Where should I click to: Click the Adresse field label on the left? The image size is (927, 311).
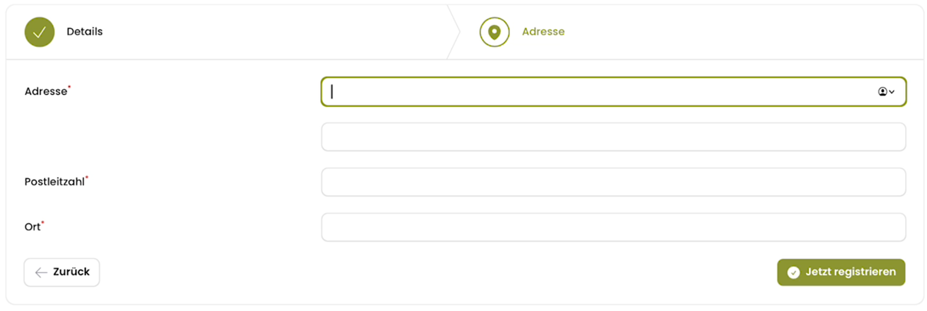(46, 91)
